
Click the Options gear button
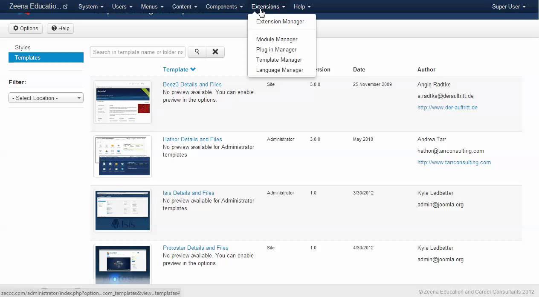26,29
